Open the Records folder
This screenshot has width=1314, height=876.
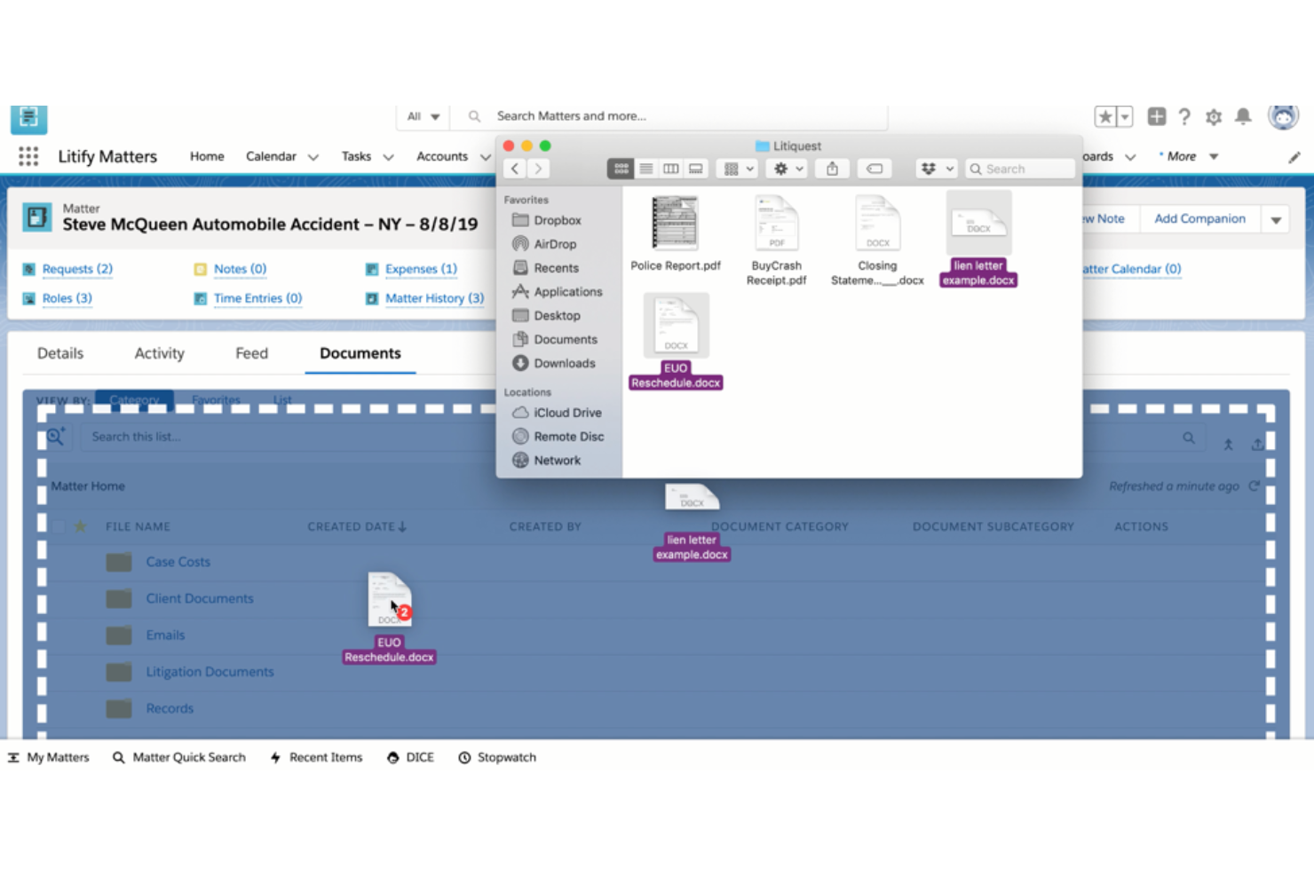point(170,708)
